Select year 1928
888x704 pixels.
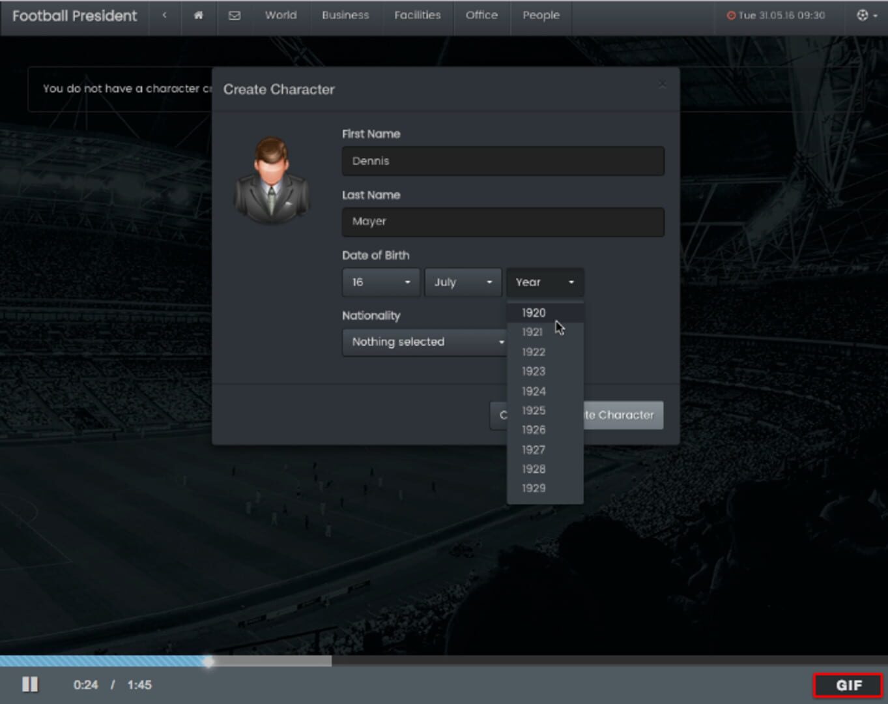[545, 469]
